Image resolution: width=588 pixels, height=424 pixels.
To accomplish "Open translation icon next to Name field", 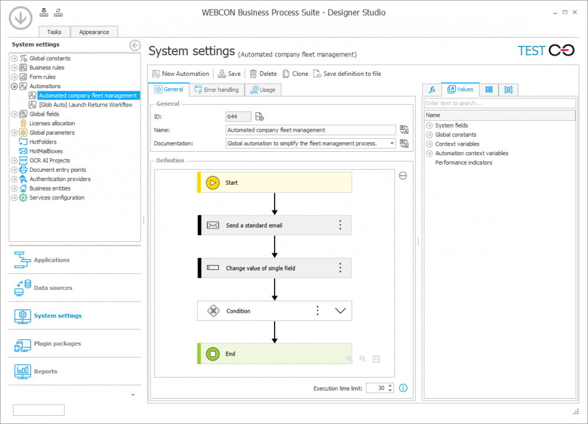I will 404,130.
